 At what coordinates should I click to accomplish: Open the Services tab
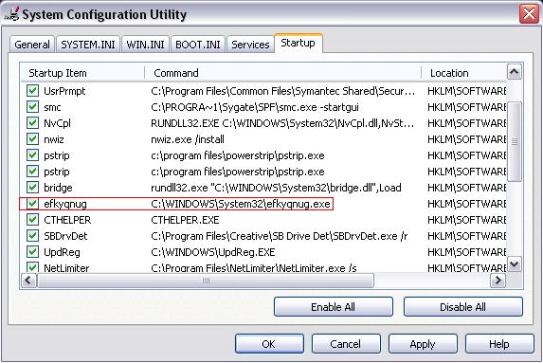coord(250,45)
